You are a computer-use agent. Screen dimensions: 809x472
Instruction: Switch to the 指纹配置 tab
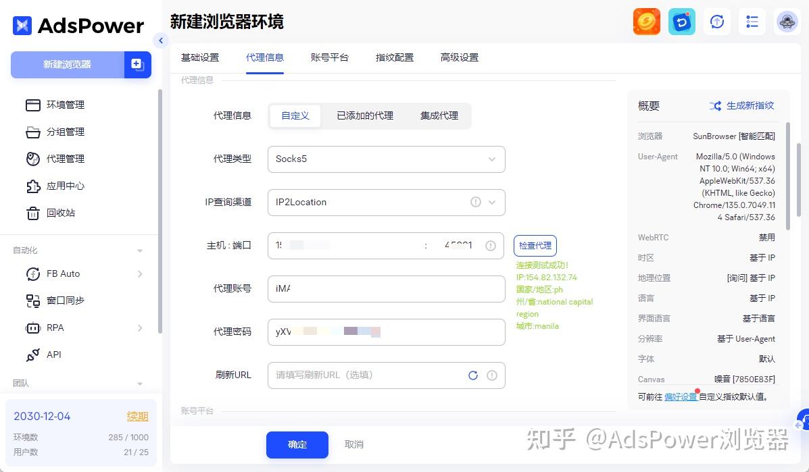tap(394, 57)
